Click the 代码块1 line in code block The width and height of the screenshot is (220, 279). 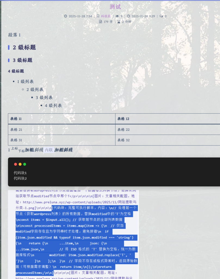tap(20, 173)
